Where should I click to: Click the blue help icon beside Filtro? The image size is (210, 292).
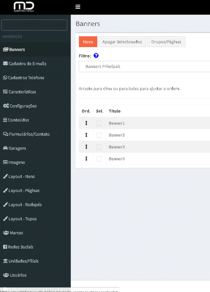pyautogui.click(x=96, y=55)
